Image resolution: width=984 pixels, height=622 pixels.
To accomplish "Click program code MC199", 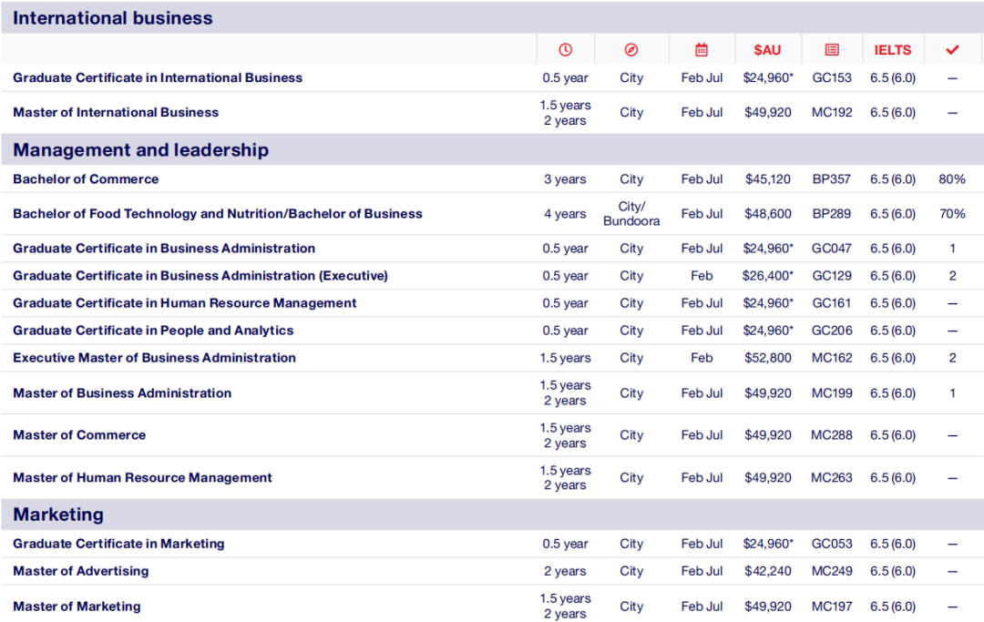I will coord(832,393).
